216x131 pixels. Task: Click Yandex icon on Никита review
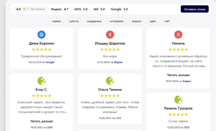(178, 34)
